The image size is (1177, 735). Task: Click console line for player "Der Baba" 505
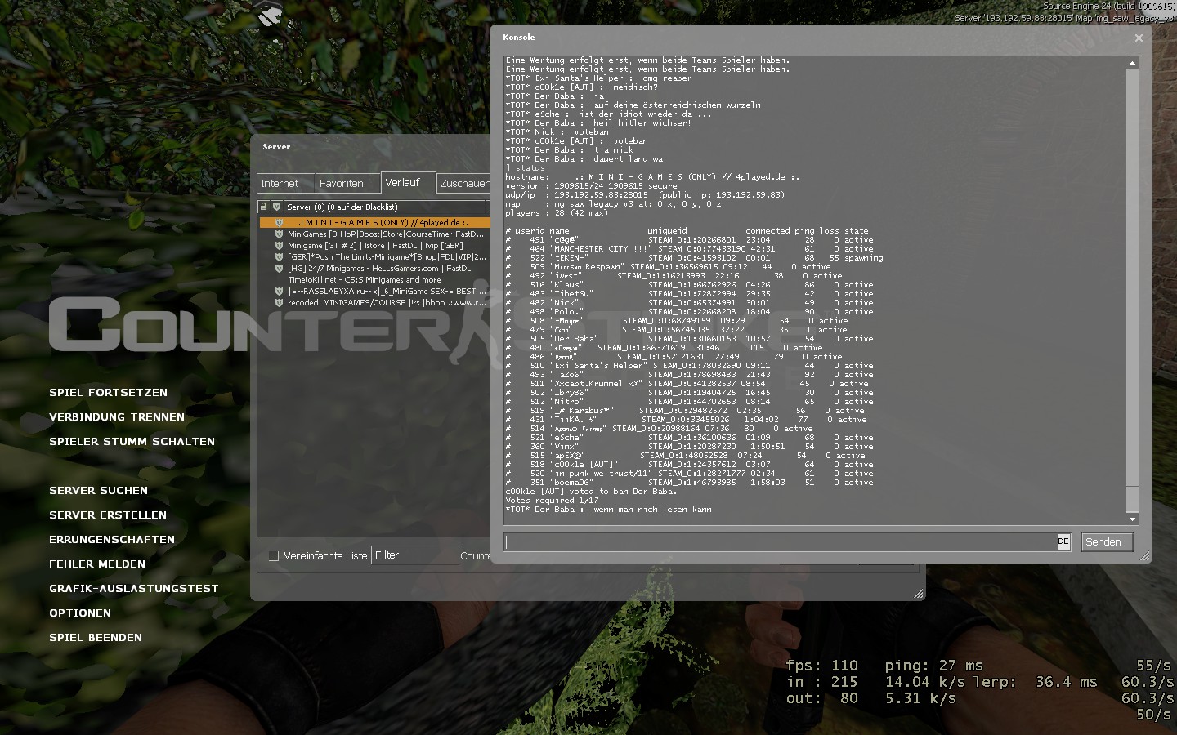point(689,339)
